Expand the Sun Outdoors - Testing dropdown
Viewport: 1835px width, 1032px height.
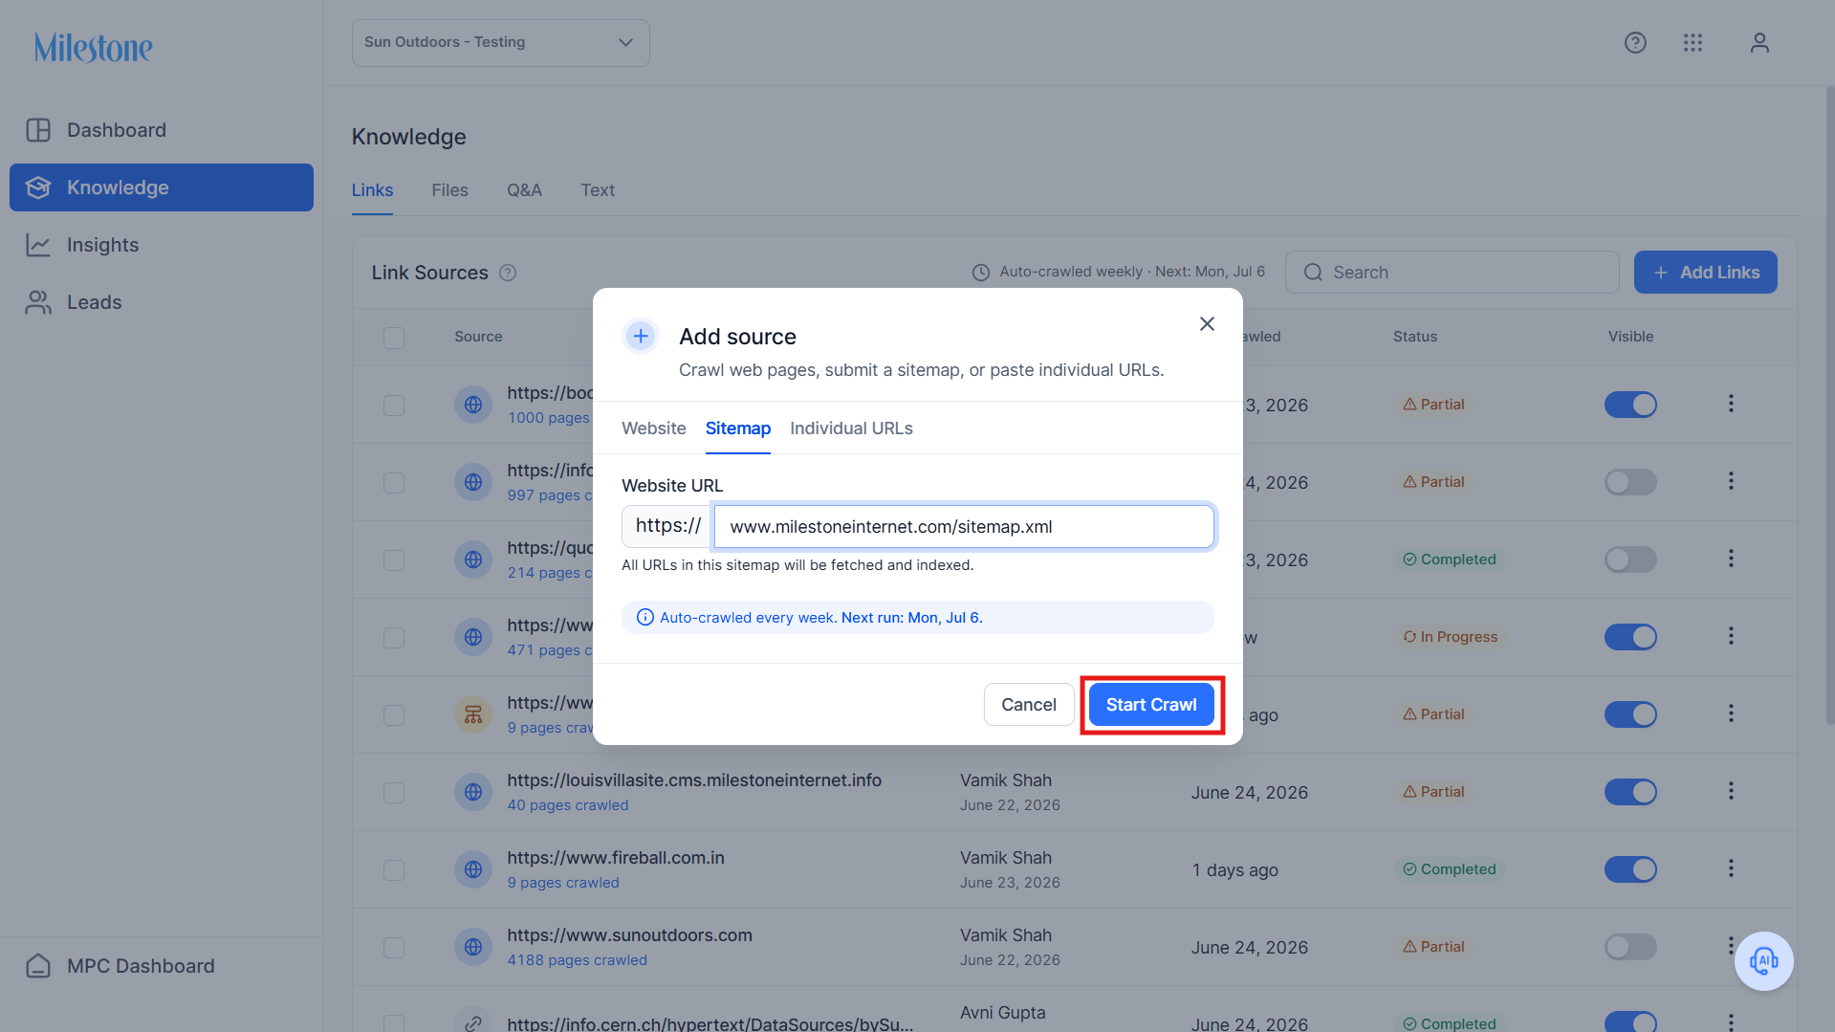(500, 43)
